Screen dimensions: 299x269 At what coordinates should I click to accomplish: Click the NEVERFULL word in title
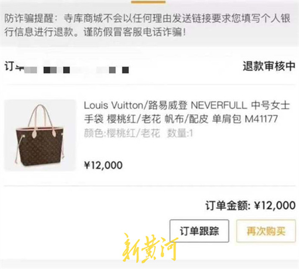click(219, 105)
